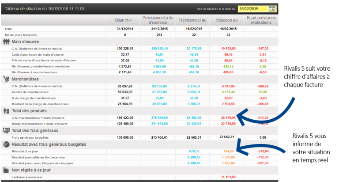Click the 7 576,00 résultat prévisible value

(x=228, y=157)
